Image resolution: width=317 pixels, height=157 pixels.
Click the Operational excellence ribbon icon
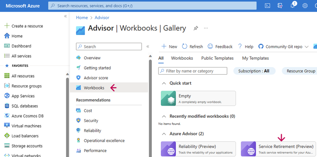[78, 141]
